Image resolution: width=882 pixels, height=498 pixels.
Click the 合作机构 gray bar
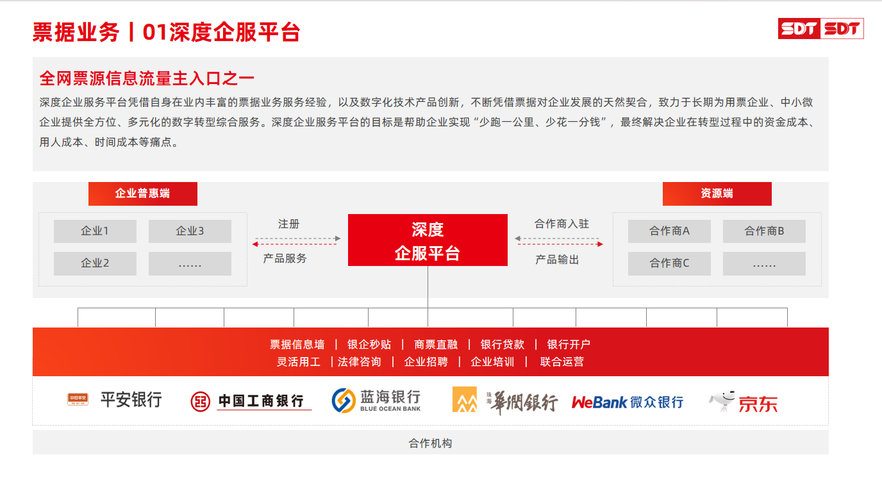coord(430,443)
